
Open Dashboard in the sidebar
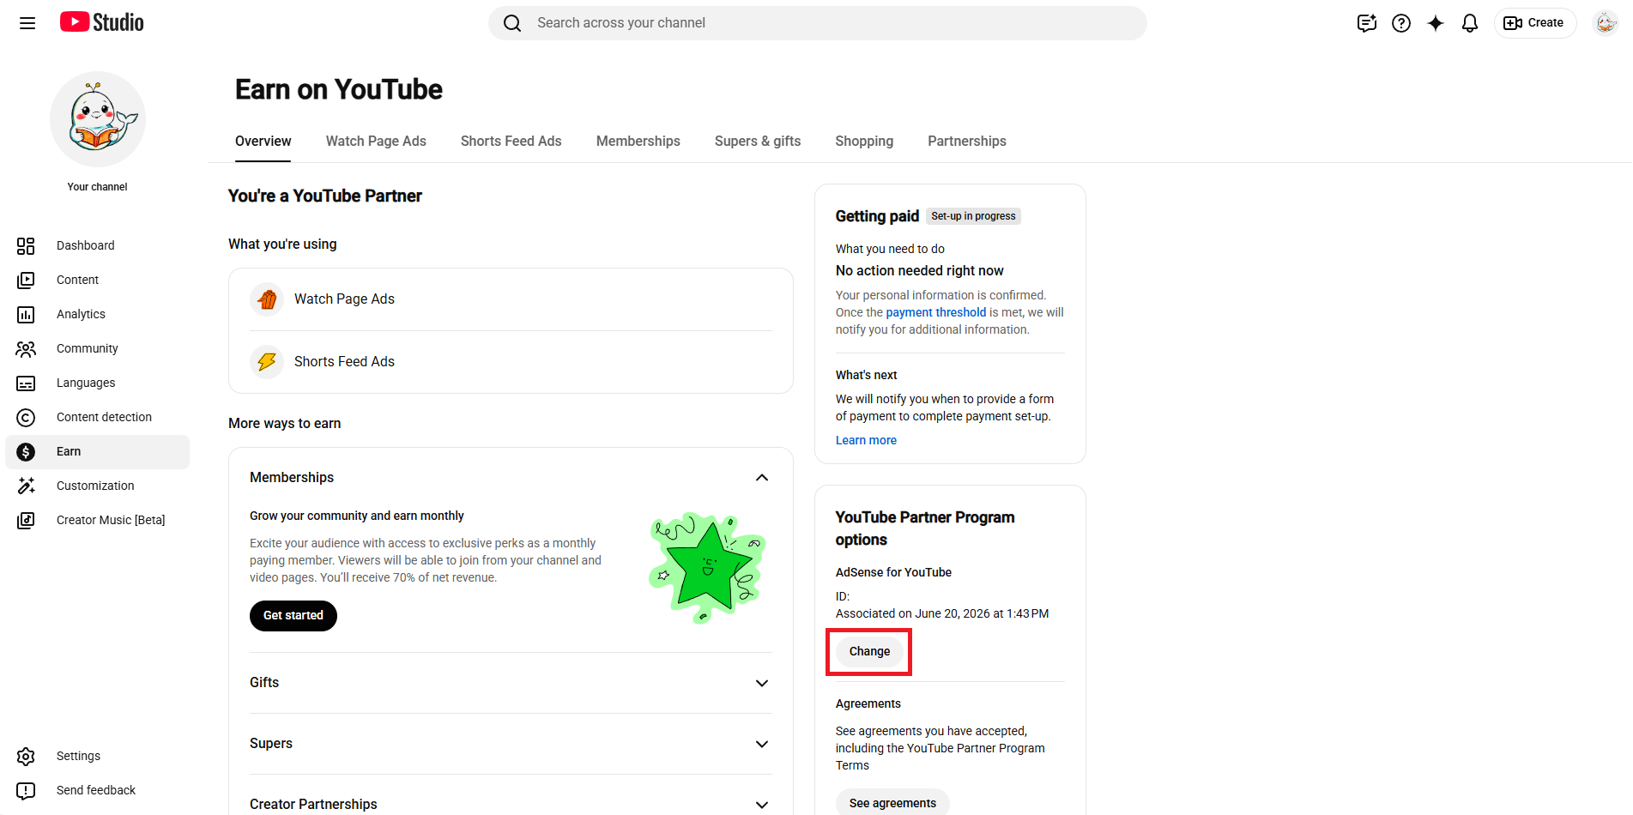[98, 246]
